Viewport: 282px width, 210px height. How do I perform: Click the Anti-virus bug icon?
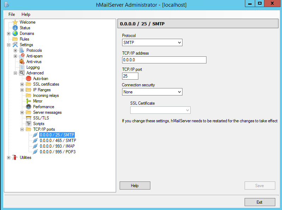(x=22, y=62)
